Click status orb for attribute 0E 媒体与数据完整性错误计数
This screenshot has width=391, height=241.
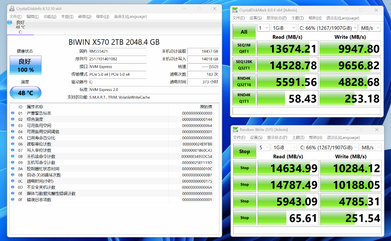(x=13, y=193)
